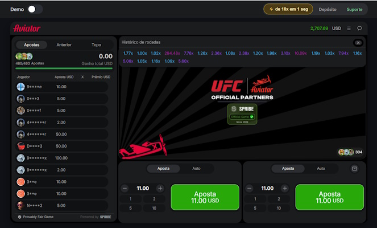377x228 pixels.
Task: Open the chat bubble icon
Action: pos(359,28)
